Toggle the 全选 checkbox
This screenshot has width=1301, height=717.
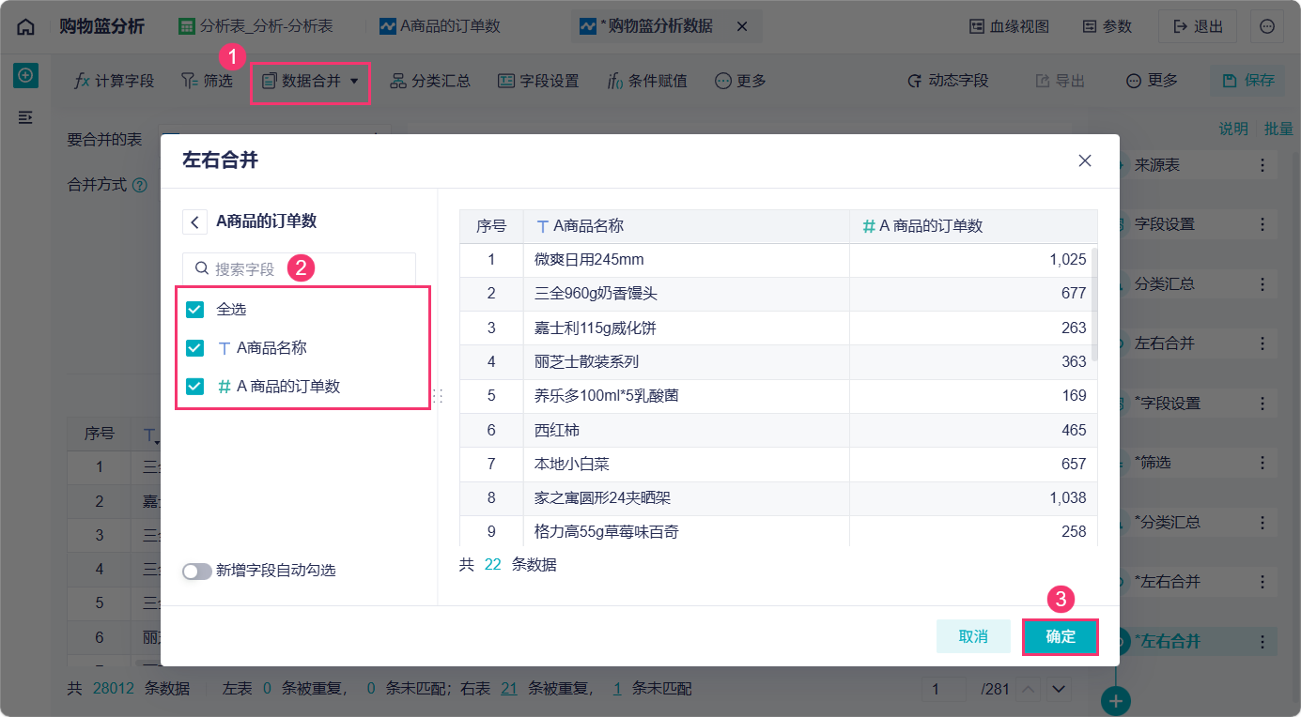(x=194, y=309)
